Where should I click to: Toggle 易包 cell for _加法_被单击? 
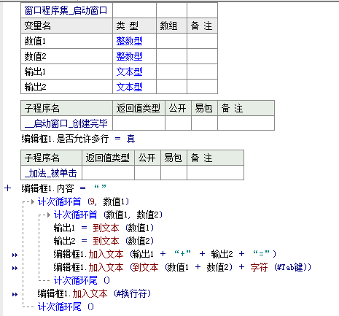tap(174, 173)
